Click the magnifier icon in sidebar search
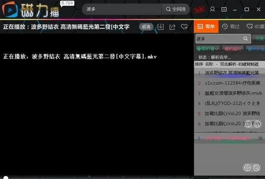Image resolution: width=265 pixels, height=179 pixels. point(245,39)
